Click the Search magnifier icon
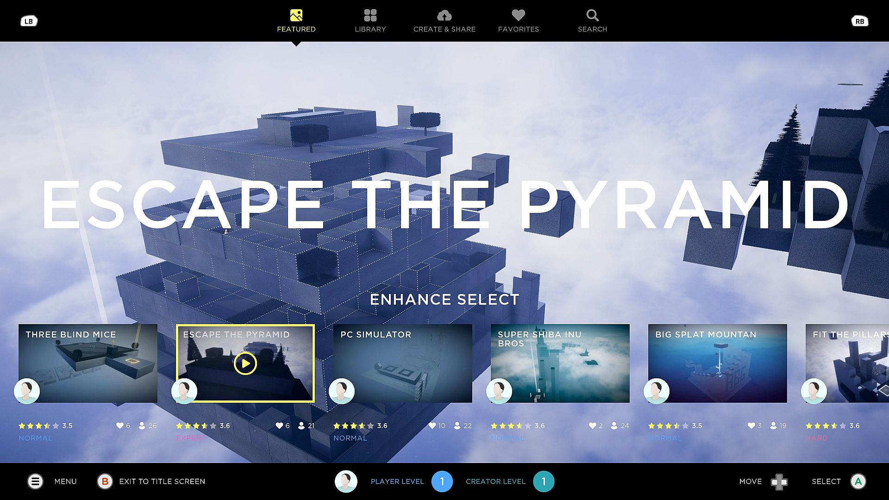 click(592, 16)
